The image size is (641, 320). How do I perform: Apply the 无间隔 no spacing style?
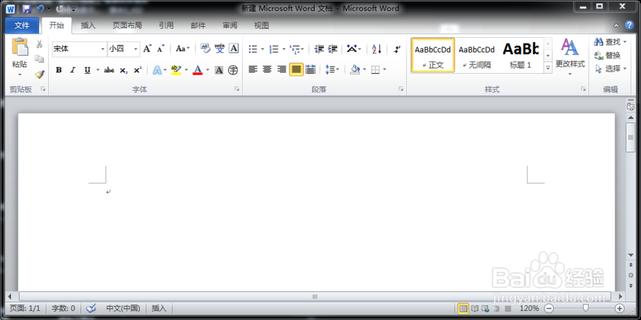click(x=477, y=55)
